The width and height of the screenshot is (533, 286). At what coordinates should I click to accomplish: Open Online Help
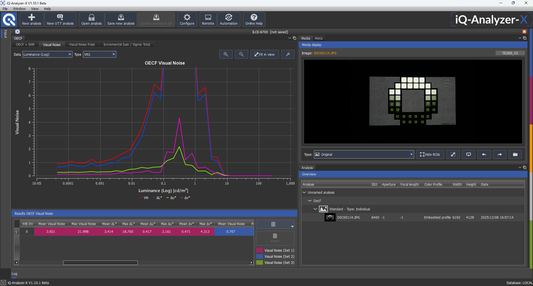click(x=254, y=19)
